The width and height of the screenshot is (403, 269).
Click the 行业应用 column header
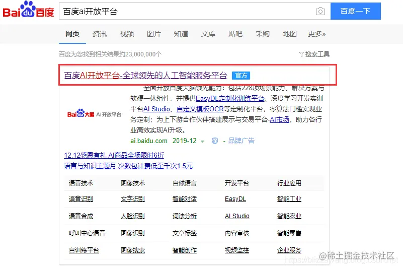(x=289, y=183)
